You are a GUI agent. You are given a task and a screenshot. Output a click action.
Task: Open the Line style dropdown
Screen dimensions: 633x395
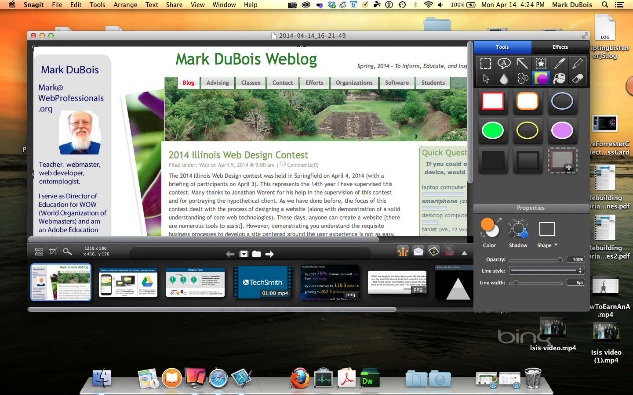click(x=546, y=271)
